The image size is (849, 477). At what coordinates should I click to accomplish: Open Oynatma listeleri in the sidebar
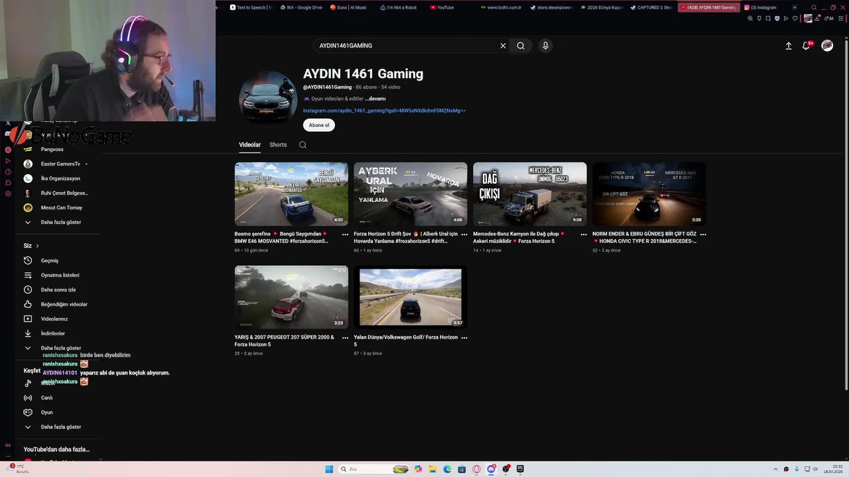pos(60,275)
